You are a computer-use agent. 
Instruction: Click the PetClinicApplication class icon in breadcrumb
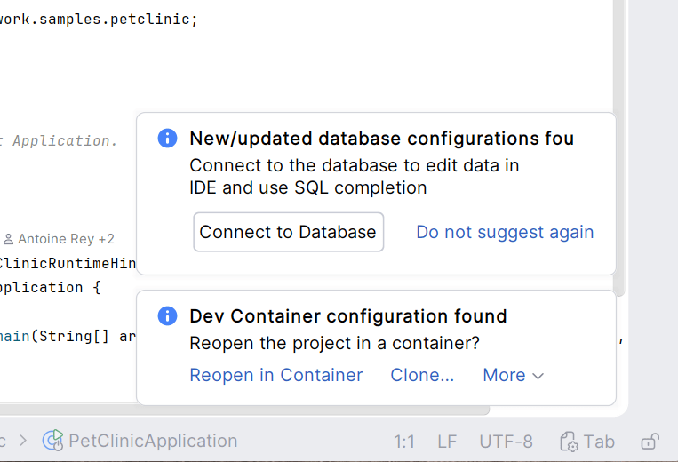tap(53, 441)
